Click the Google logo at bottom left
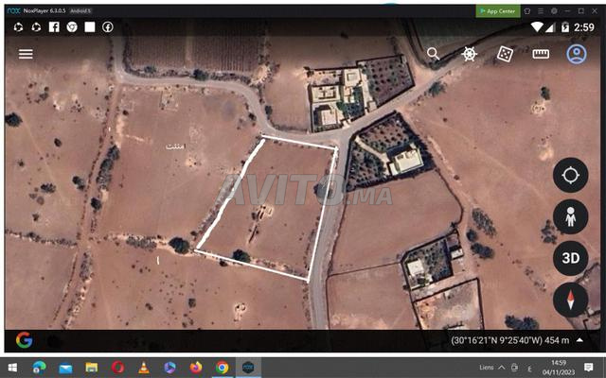This screenshot has height=378, width=606. pos(24,340)
